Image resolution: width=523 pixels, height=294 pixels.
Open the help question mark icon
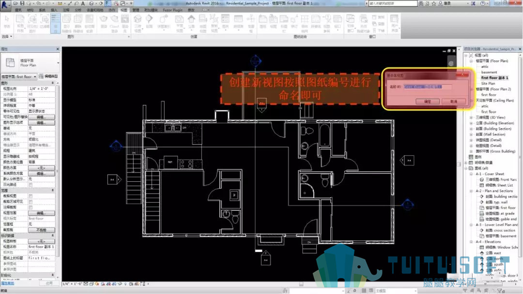[482, 3]
